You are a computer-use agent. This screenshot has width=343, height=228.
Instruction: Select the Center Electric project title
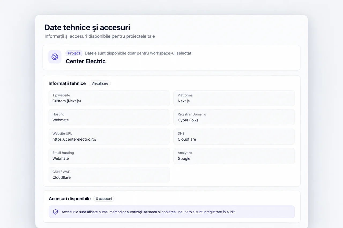[86, 61]
